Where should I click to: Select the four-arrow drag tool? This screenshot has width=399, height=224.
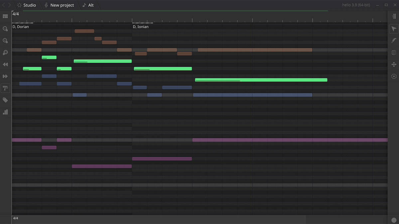click(394, 64)
